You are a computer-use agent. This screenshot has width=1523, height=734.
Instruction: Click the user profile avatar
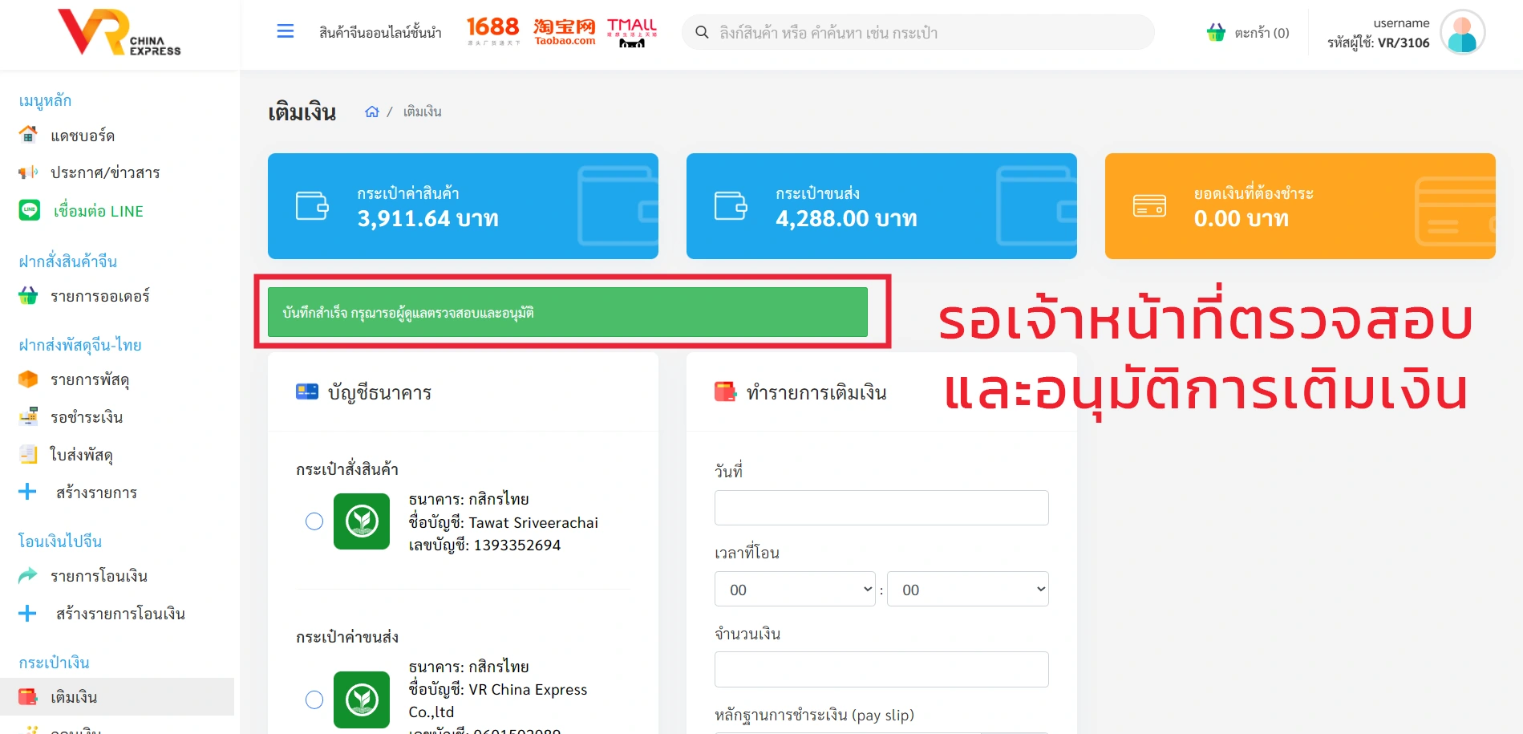tap(1462, 32)
